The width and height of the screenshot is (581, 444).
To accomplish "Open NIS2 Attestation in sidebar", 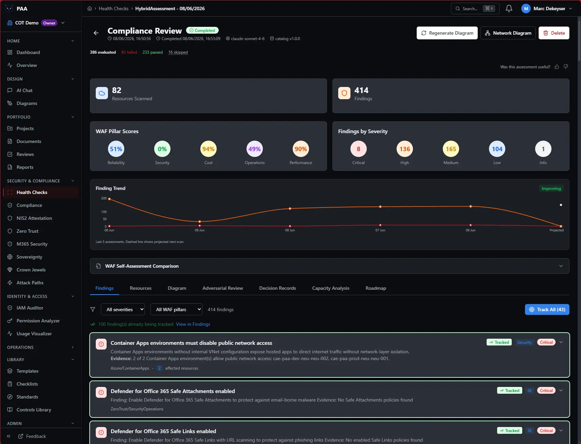I will coord(41,218).
